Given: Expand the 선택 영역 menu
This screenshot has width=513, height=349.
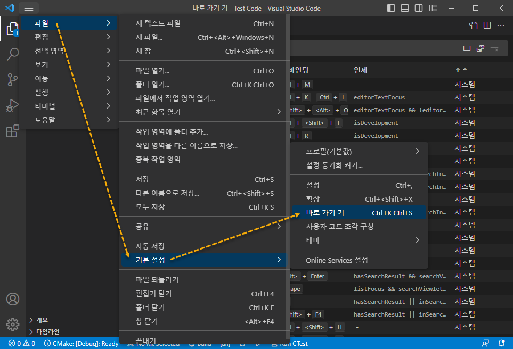Looking at the screenshot, I should [x=69, y=51].
